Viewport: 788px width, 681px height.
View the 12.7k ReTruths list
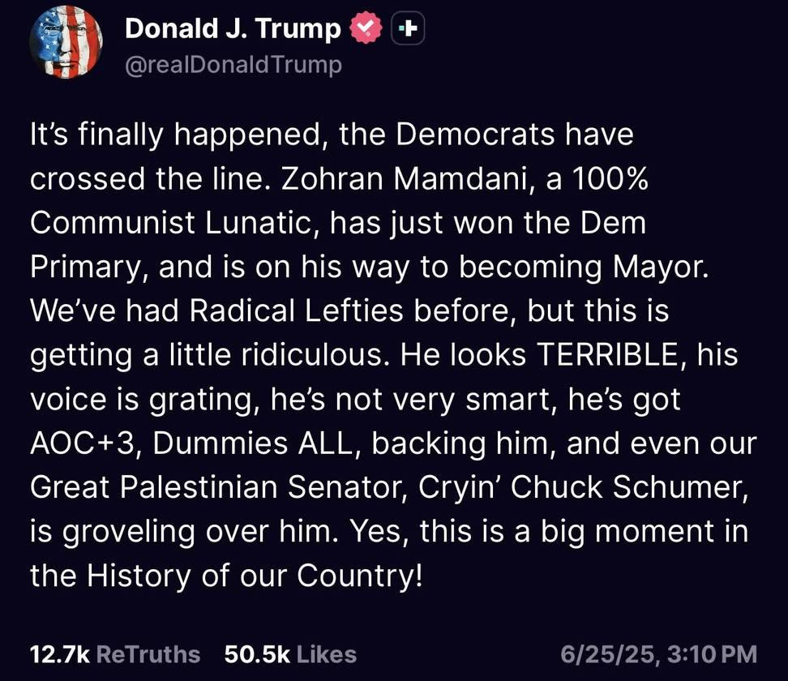coord(115,654)
